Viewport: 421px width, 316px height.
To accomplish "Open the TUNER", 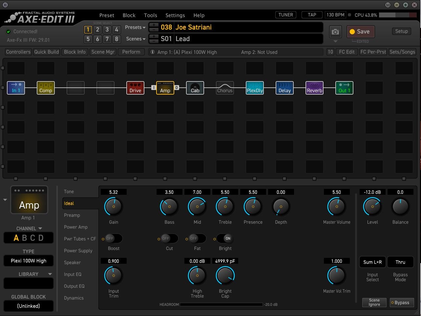I will click(x=285, y=15).
